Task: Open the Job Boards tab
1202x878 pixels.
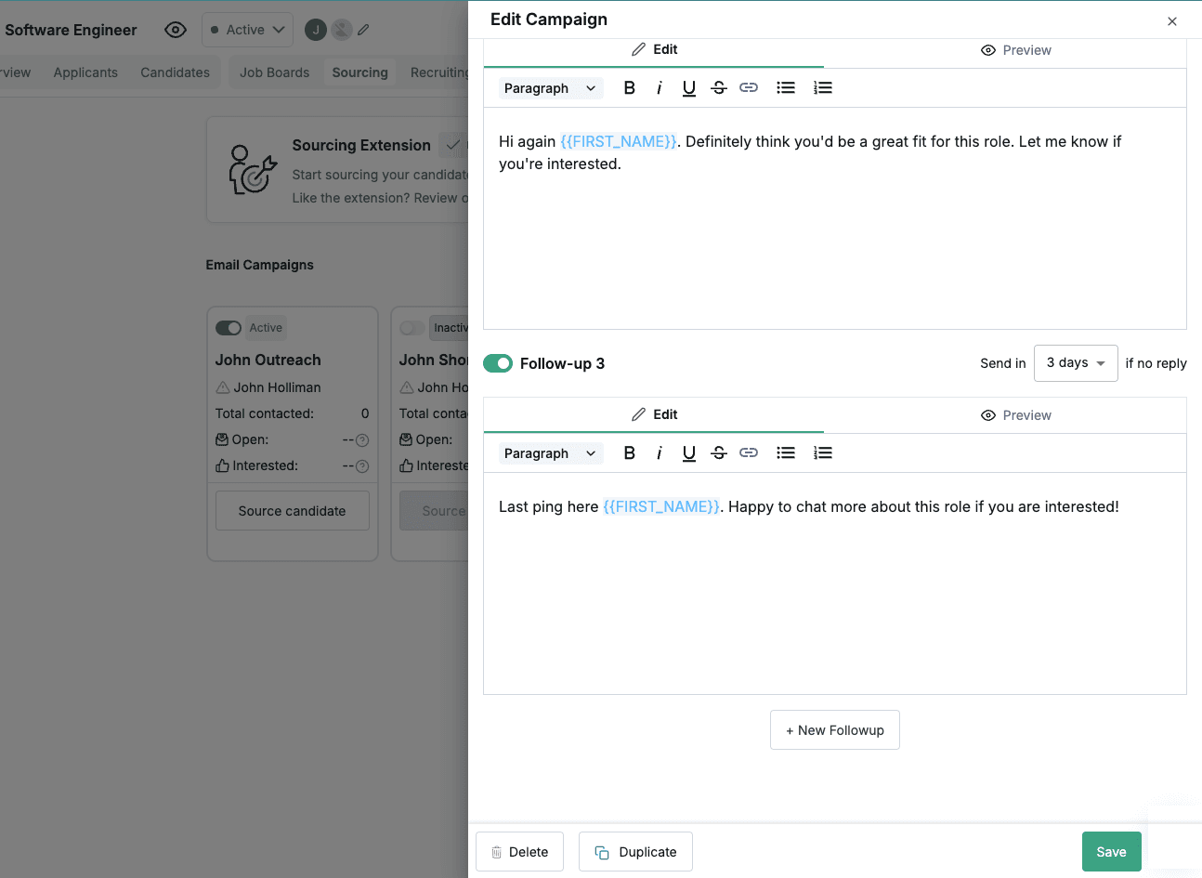Action: [274, 72]
